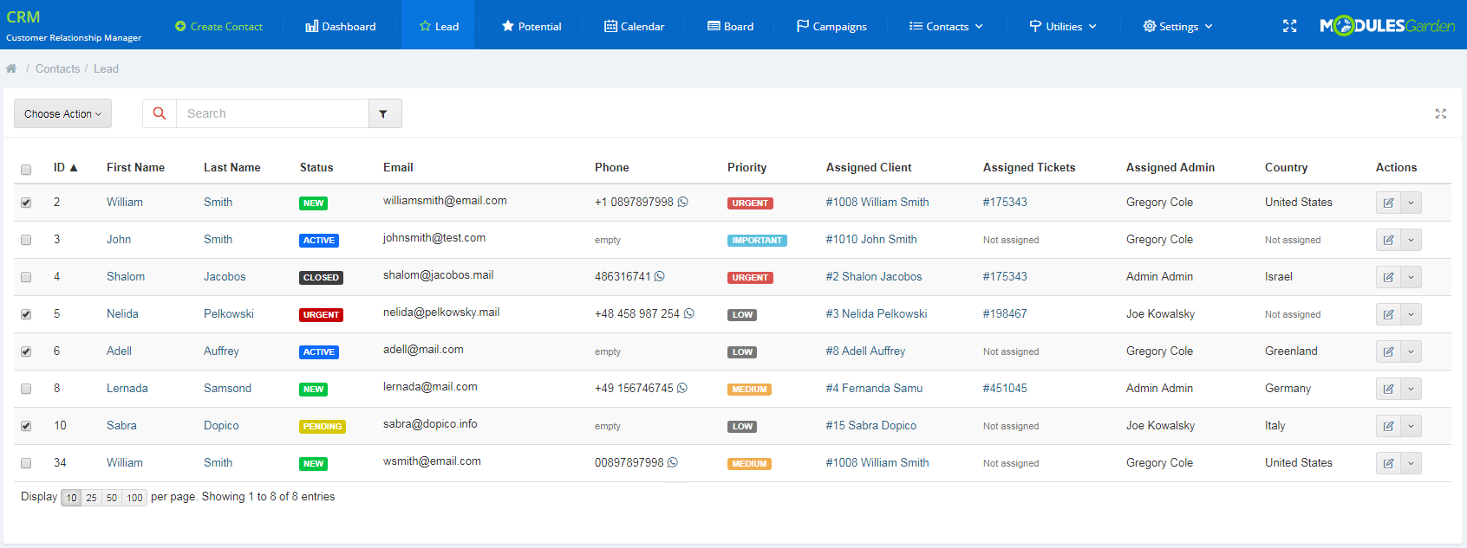Image resolution: width=1467 pixels, height=548 pixels.
Task: Click email shalom@jacobos.mail
Action: pos(438,274)
